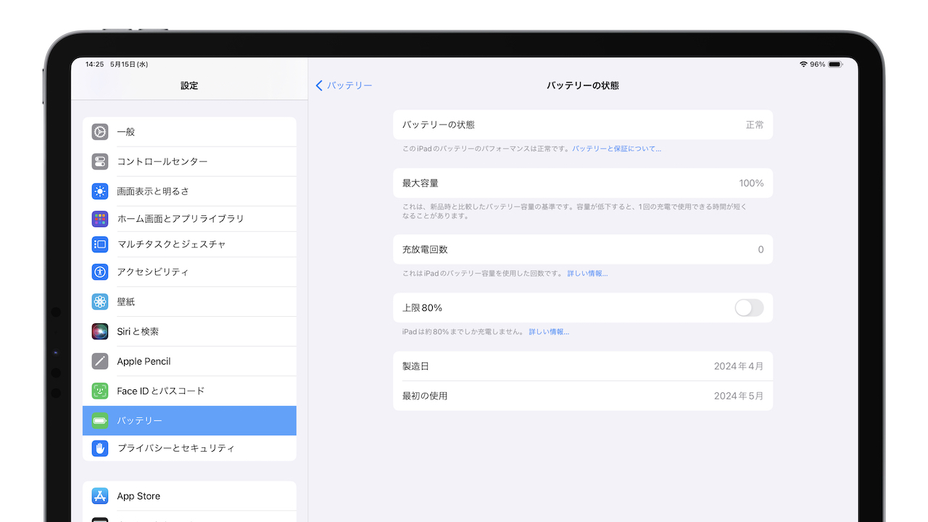Open the App Store settings icon
928x522 pixels.
coord(99,496)
